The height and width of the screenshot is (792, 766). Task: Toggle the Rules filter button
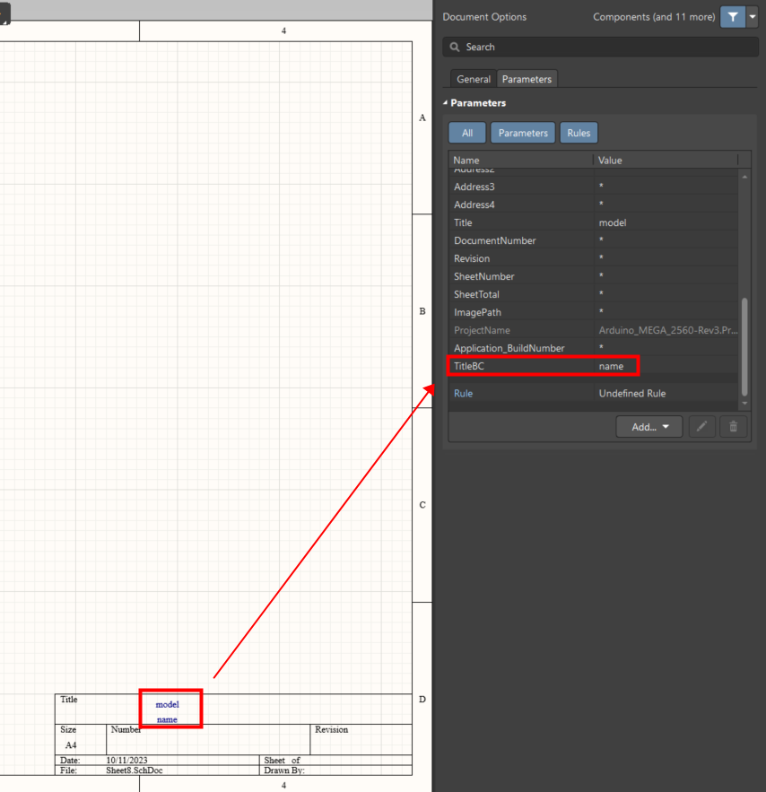click(x=579, y=133)
